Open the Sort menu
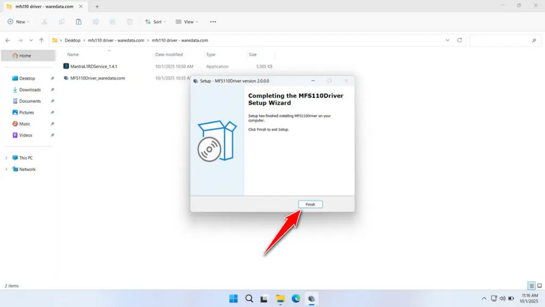This screenshot has width=545, height=307. [x=155, y=22]
